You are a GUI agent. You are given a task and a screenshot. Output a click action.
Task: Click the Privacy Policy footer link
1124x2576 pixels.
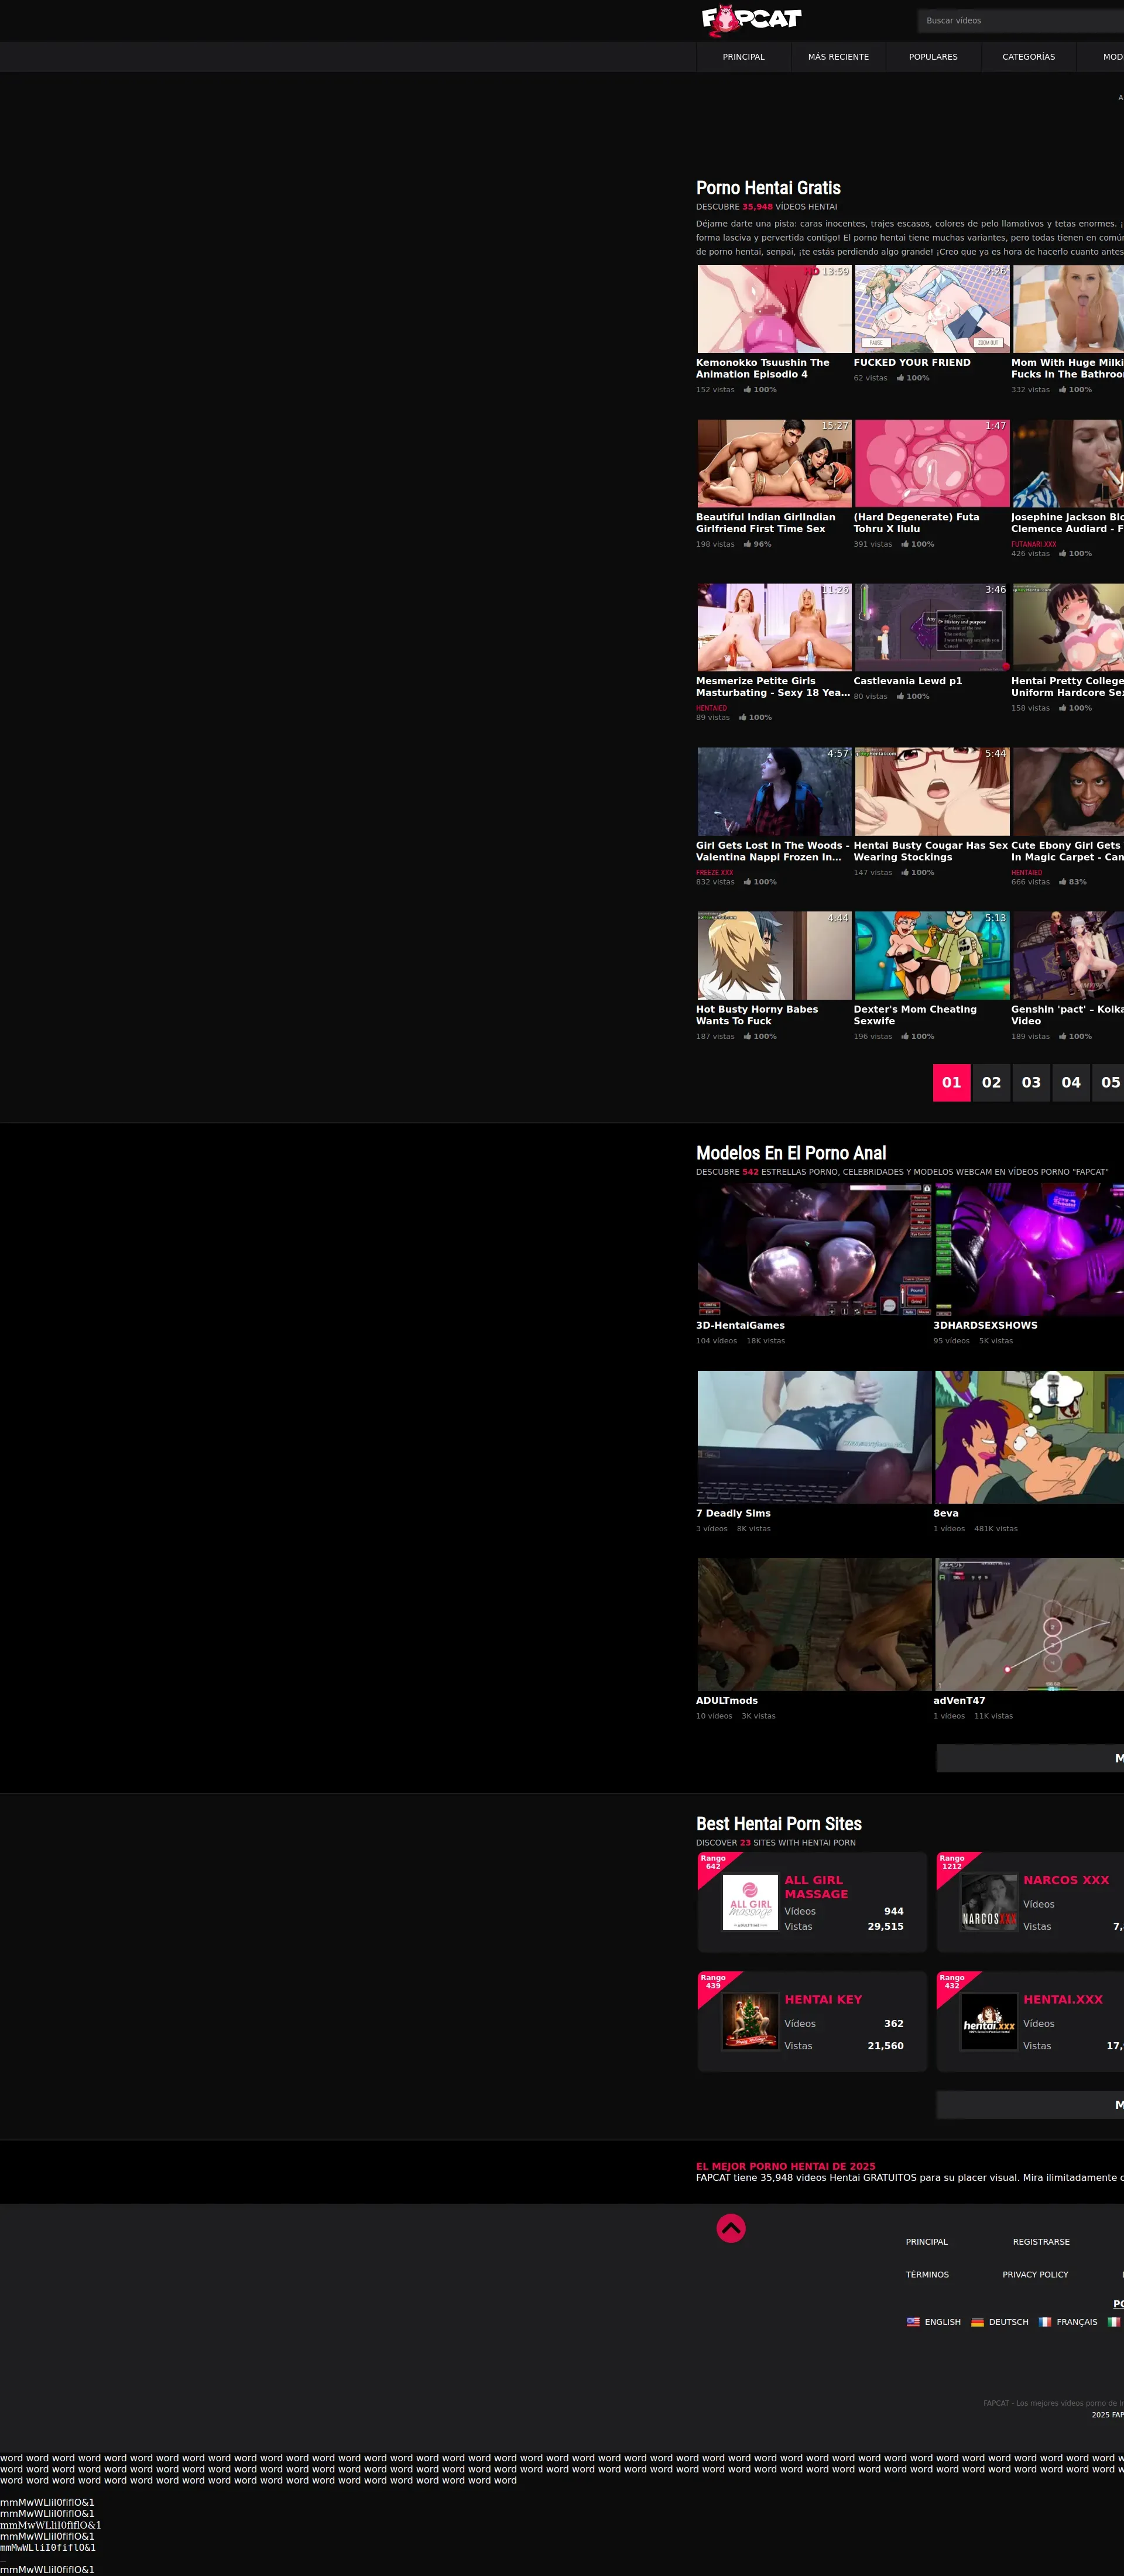click(x=1035, y=2274)
